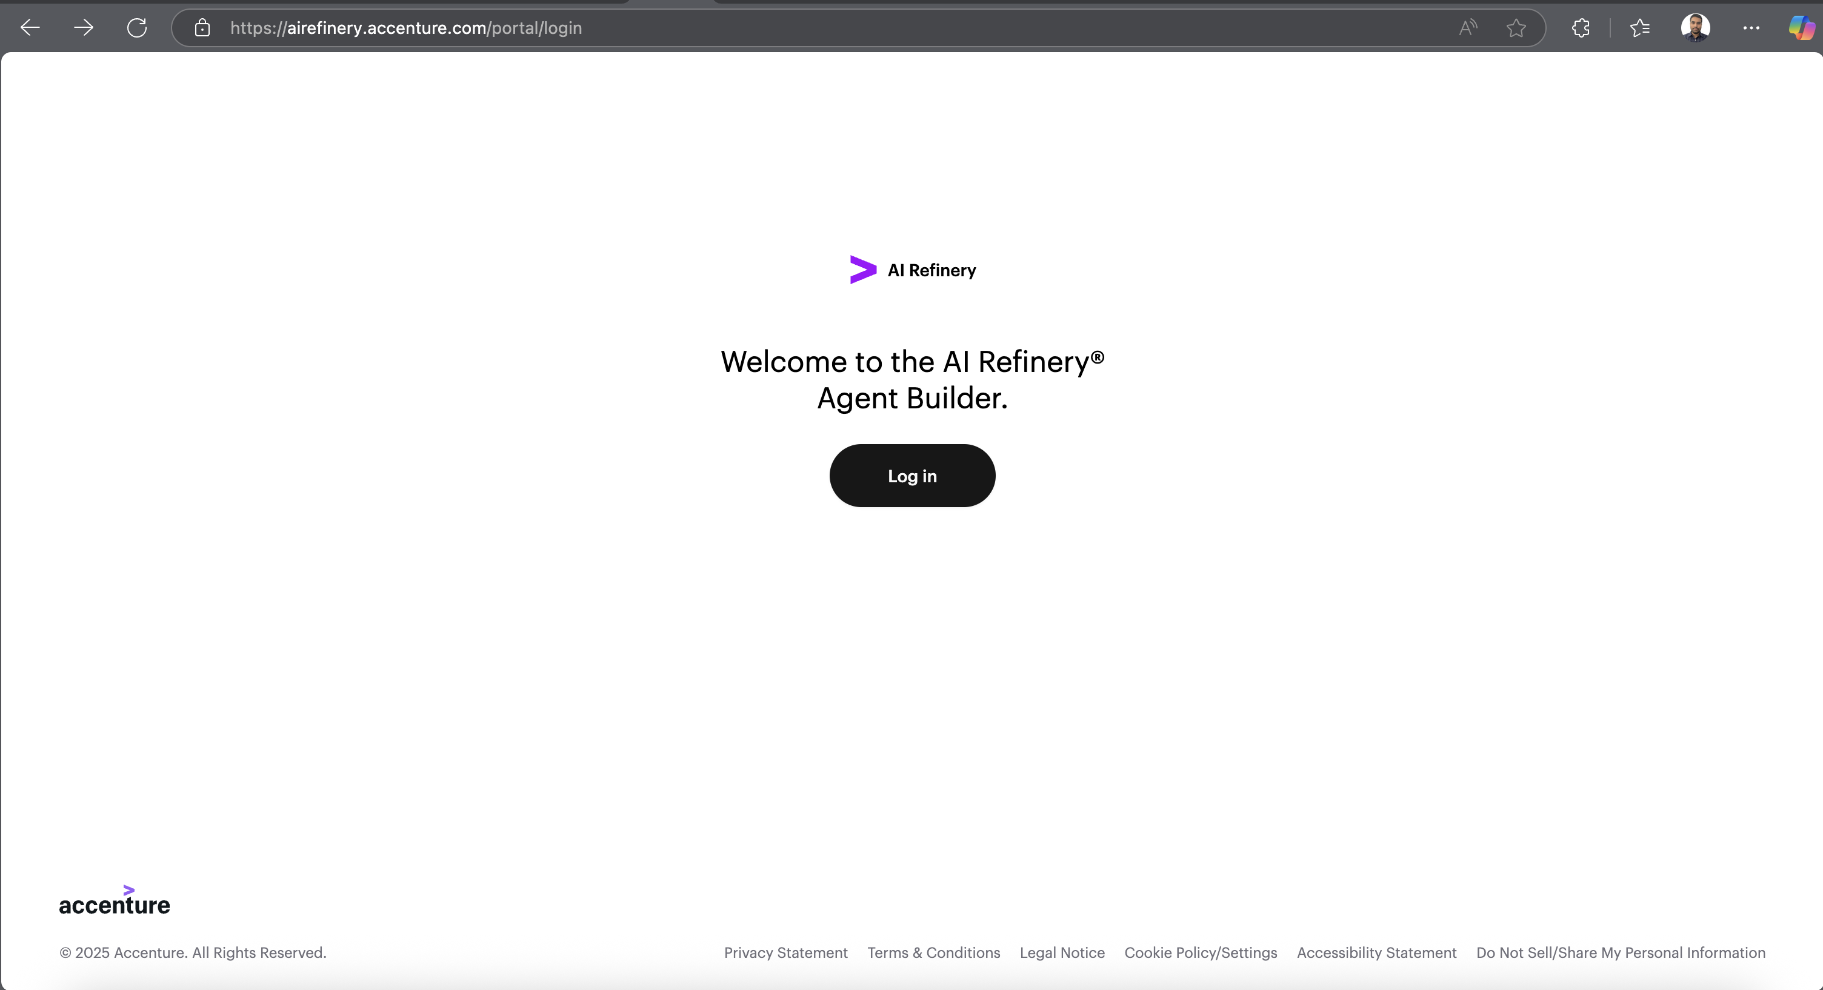Viewport: 1823px width, 990px height.
Task: Open the Read aloud icon
Action: [1468, 28]
